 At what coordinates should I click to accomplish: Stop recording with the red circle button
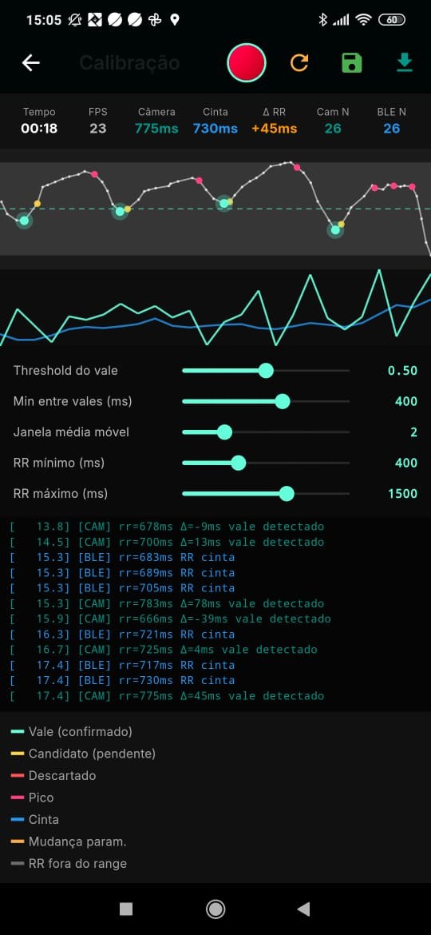click(247, 62)
